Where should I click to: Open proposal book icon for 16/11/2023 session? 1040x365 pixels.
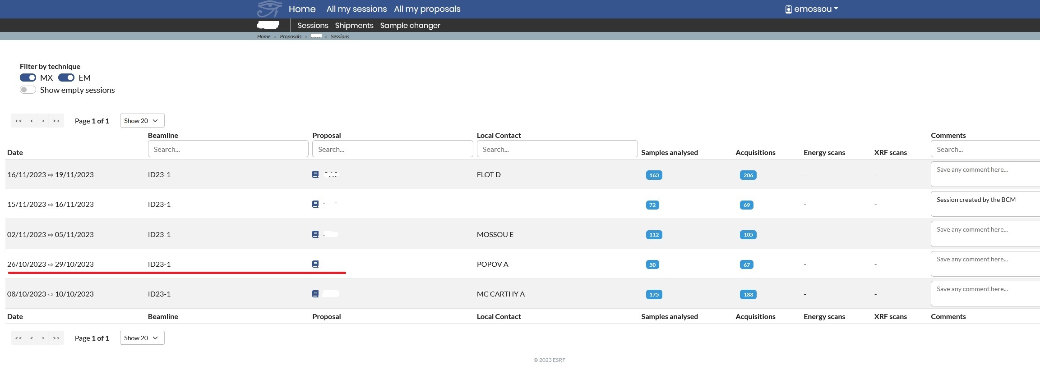315,174
